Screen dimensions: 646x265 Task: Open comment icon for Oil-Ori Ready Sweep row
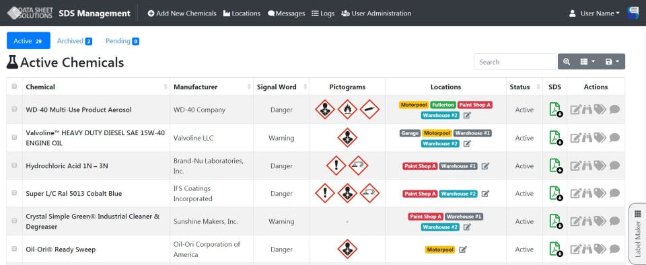point(614,249)
